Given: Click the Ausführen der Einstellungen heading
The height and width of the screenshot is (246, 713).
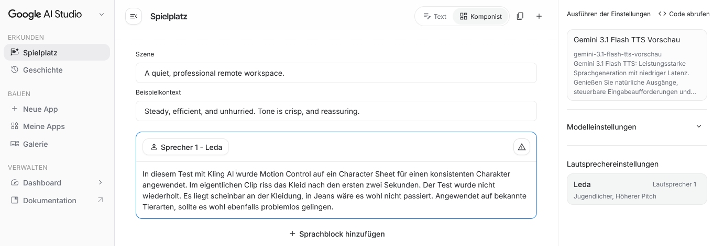Looking at the screenshot, I should [609, 14].
